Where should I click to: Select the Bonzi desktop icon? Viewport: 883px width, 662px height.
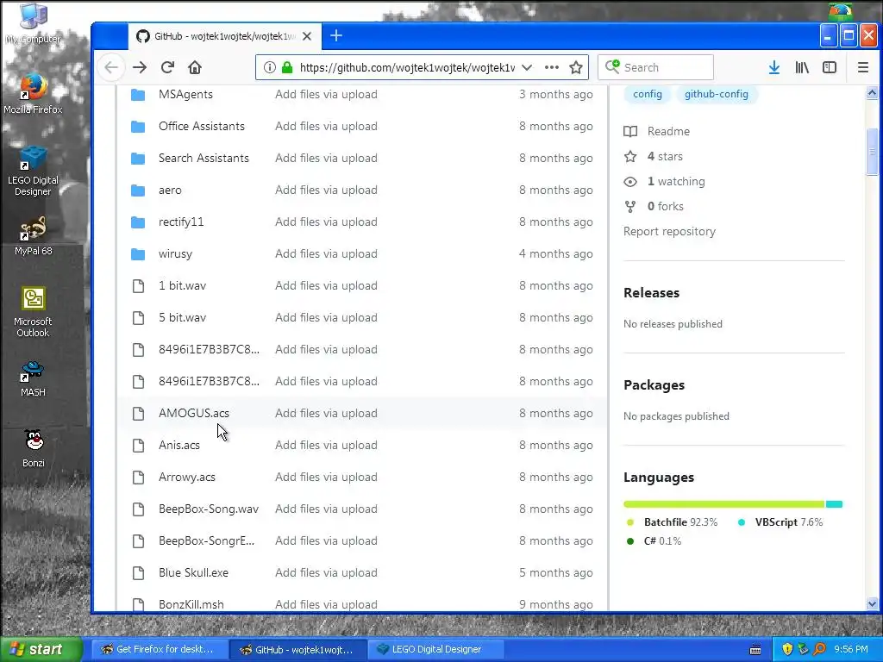(x=34, y=448)
